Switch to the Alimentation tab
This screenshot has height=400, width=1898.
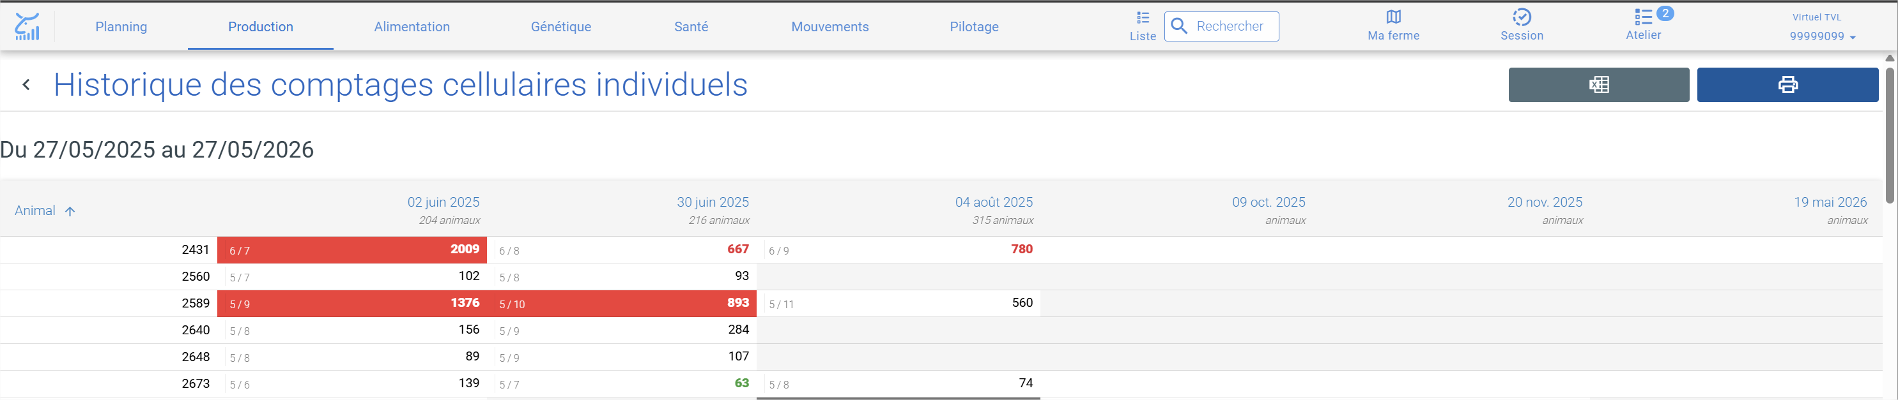point(412,26)
